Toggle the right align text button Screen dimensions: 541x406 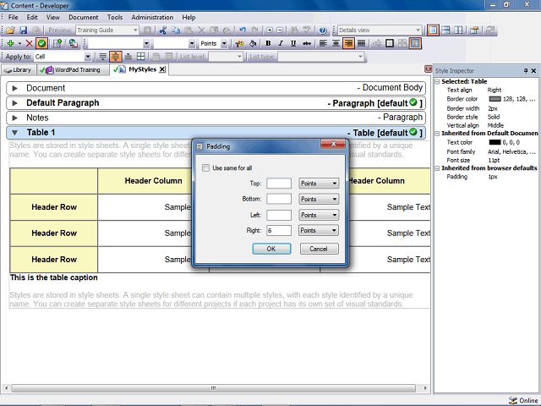(x=348, y=43)
